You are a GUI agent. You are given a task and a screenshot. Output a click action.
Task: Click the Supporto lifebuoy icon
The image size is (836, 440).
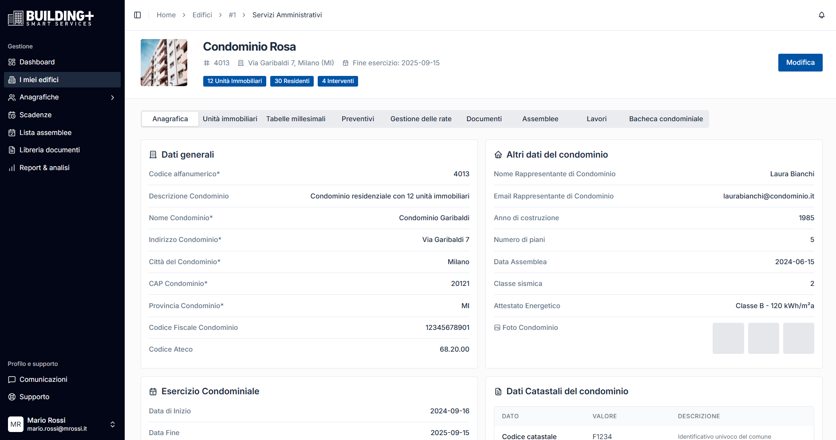pos(12,397)
